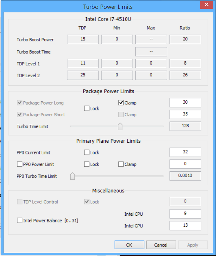This screenshot has height=256, width=216.
Task: Click the Turbo Time Limit value 128
Action: pos(185,126)
